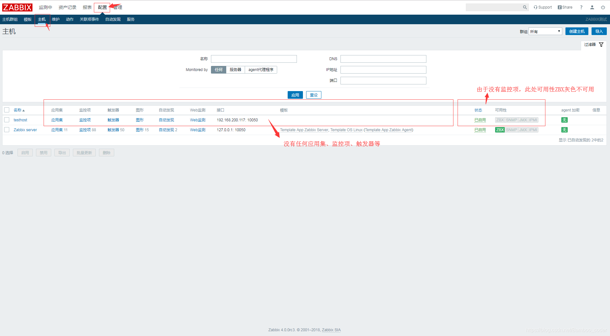Open the Support link with headset icon
This screenshot has height=336, width=610.
(x=543, y=7)
